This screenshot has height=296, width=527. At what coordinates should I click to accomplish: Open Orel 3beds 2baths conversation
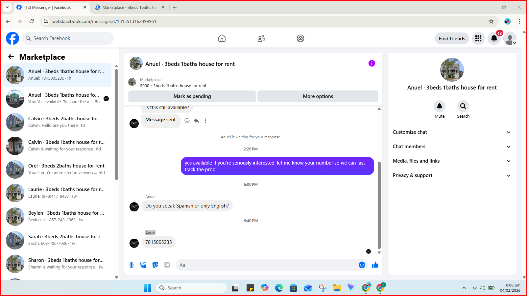pyautogui.click(x=58, y=169)
